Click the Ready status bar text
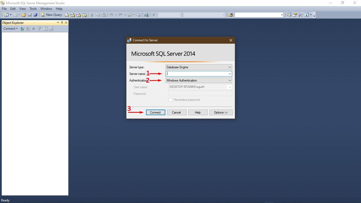Image resolution: width=361 pixels, height=203 pixels. click(x=5, y=200)
